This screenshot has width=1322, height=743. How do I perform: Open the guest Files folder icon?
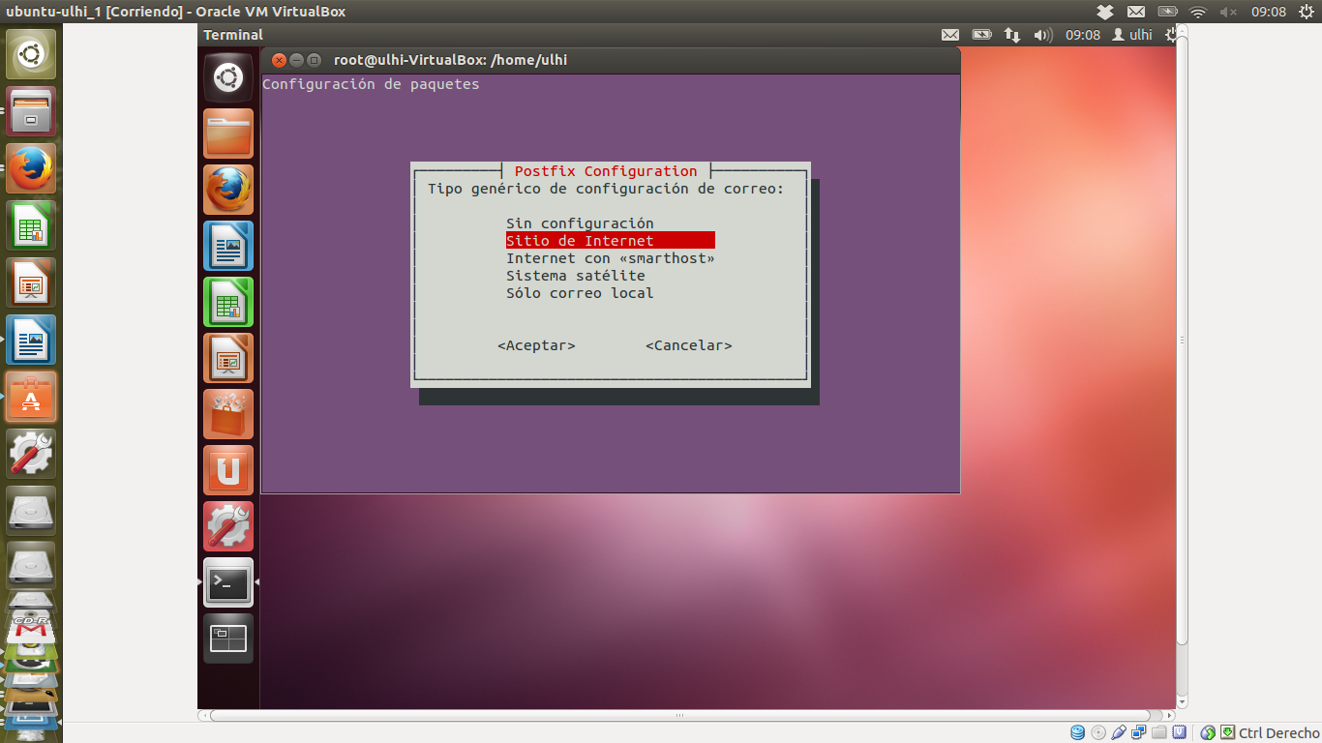[x=228, y=134]
